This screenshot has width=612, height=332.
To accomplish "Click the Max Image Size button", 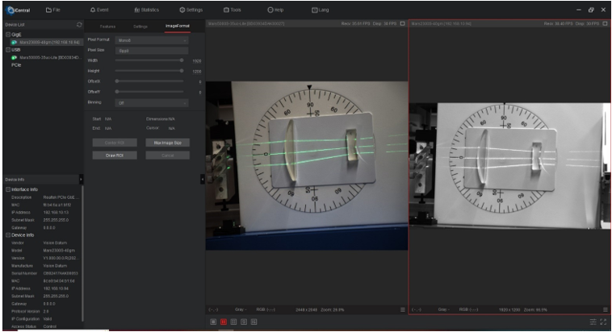I will [168, 143].
